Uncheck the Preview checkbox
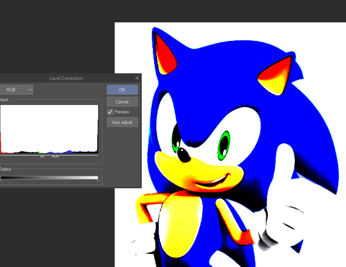The height and width of the screenshot is (267, 346). click(110, 112)
